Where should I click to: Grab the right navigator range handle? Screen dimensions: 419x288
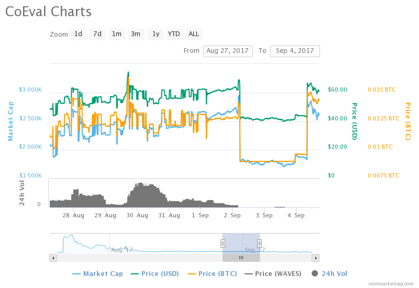259,243
